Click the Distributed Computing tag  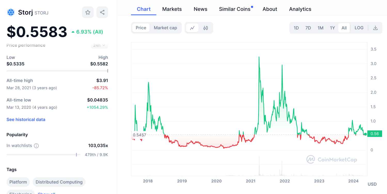pos(59,182)
